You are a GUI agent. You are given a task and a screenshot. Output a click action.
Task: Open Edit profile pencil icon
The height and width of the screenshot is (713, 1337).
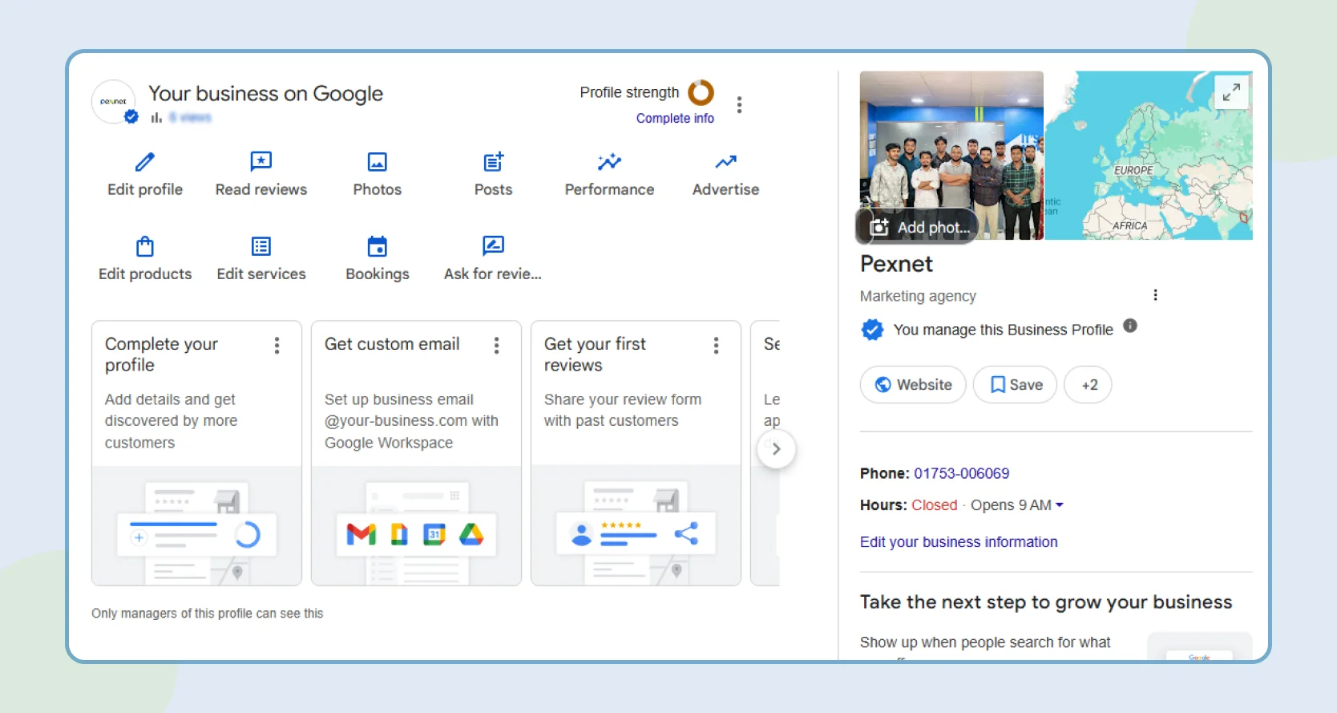click(x=145, y=162)
